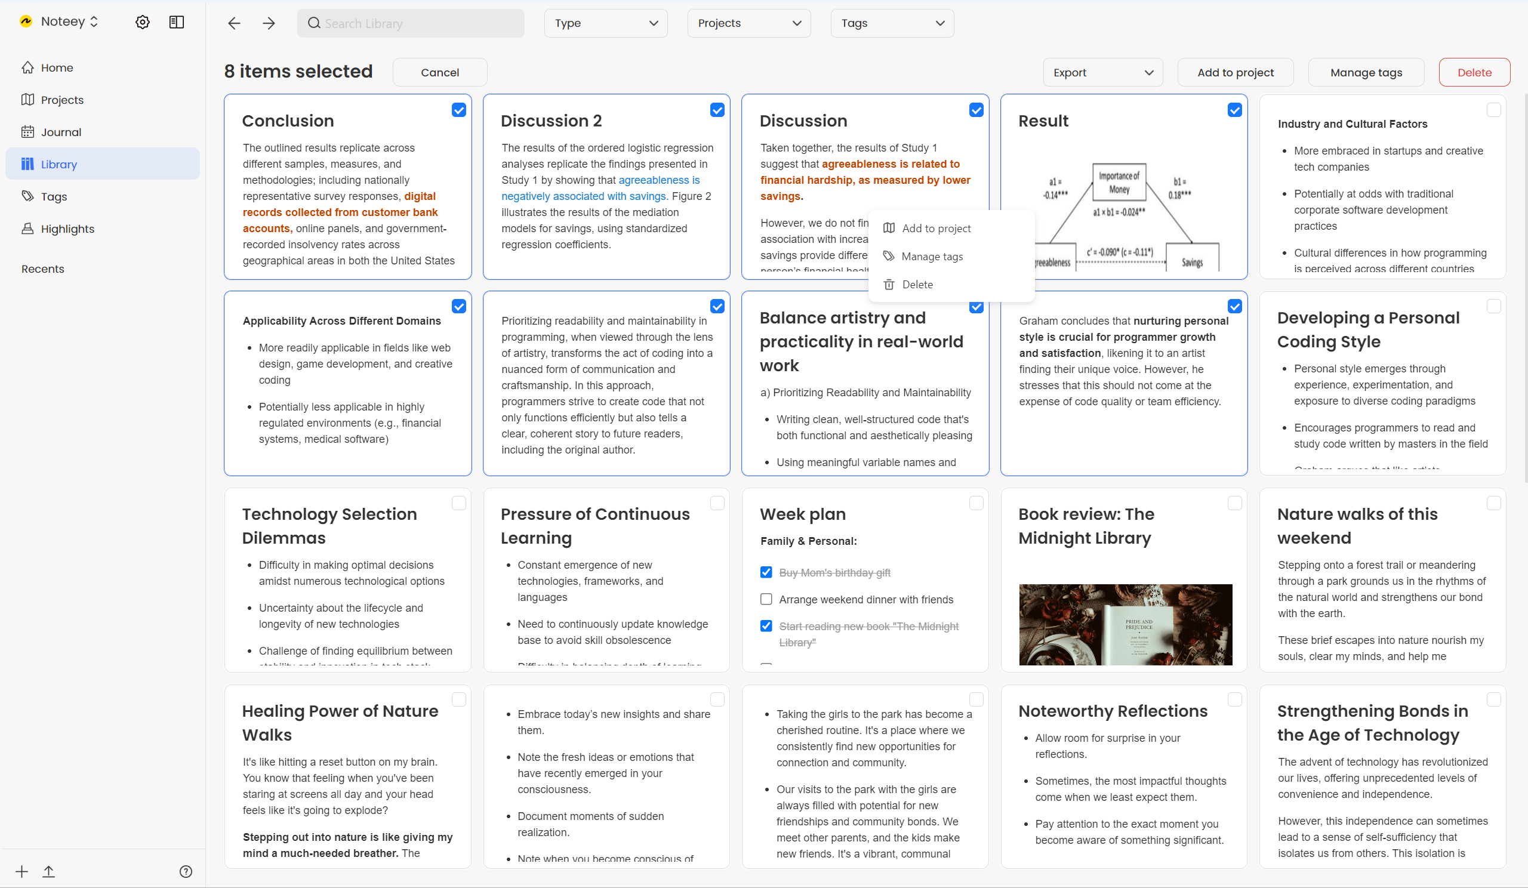Add a new note with plus icon
1528x888 pixels.
click(x=22, y=872)
